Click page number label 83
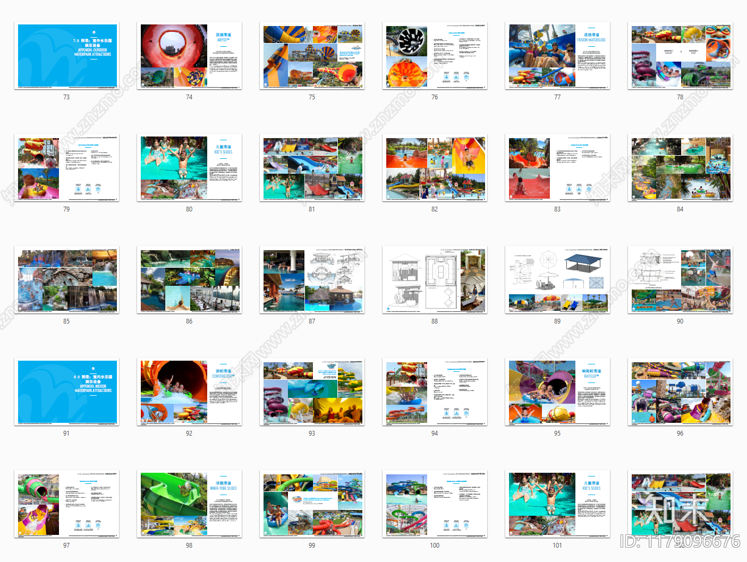 [x=557, y=209]
